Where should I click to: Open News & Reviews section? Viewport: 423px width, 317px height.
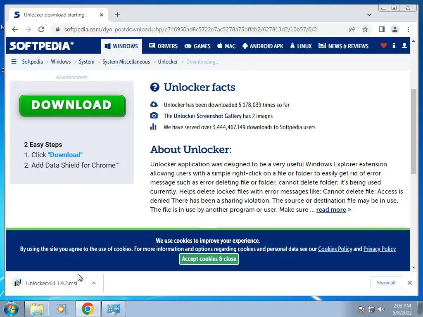[343, 46]
